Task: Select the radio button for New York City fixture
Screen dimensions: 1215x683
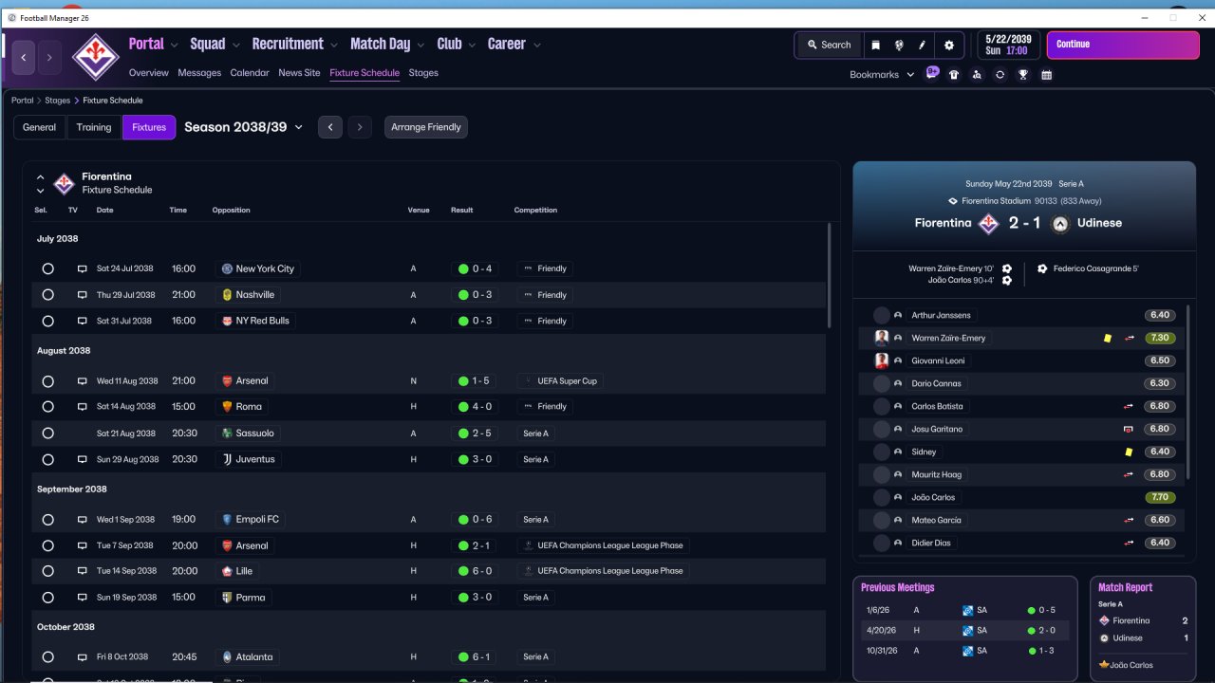Action: (47, 269)
